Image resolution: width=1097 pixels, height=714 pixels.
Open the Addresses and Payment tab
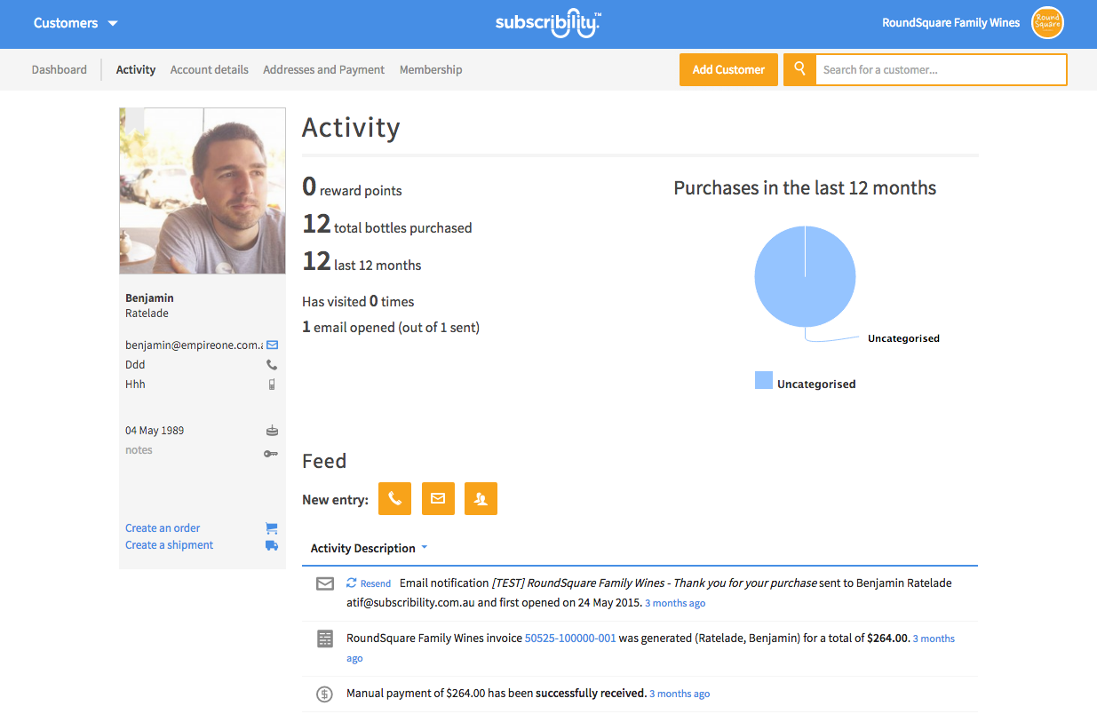[x=323, y=69]
